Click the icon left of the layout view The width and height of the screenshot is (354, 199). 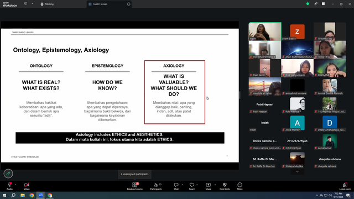tap(316, 4)
